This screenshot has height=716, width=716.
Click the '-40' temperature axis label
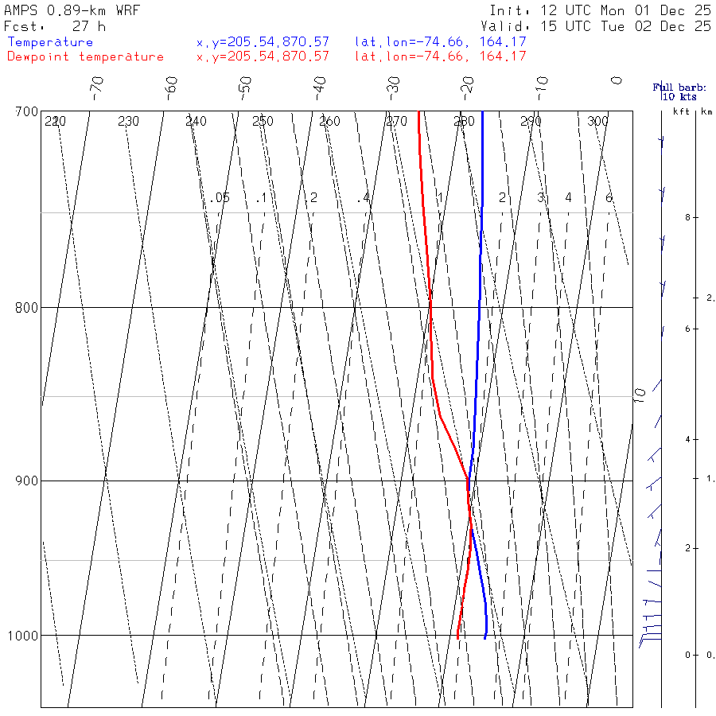click(x=319, y=88)
